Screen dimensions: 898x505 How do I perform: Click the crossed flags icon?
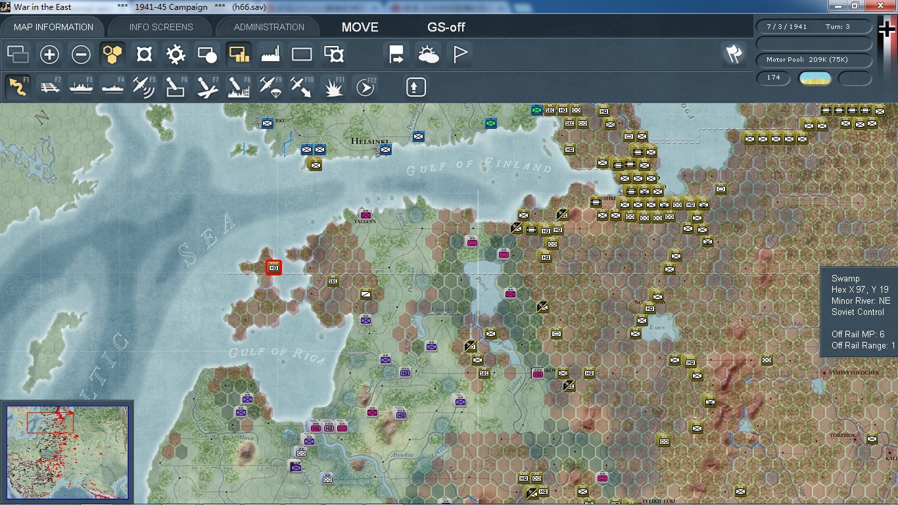point(734,54)
